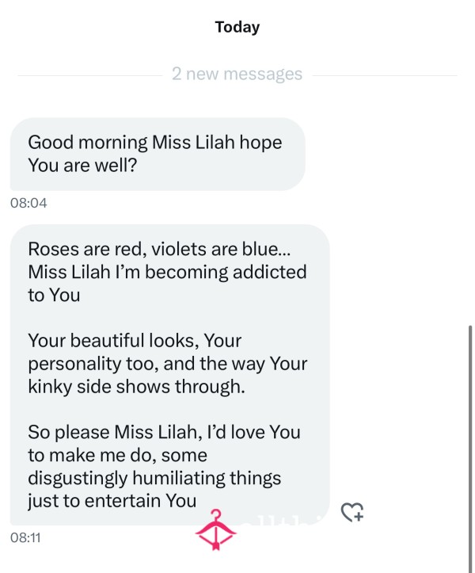Viewport: 475px width, 573px height.
Task: Click the 'You are well?' text
Action: [x=82, y=165]
